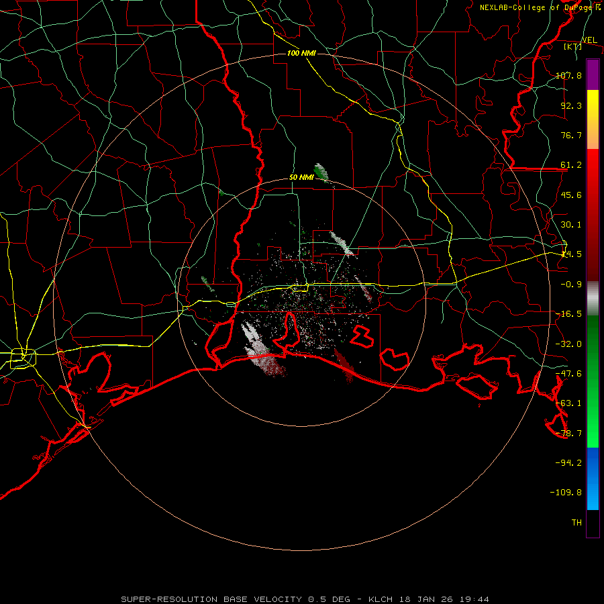Click the -32.0 velocity scale value
The height and width of the screenshot is (604, 604).
[569, 344]
